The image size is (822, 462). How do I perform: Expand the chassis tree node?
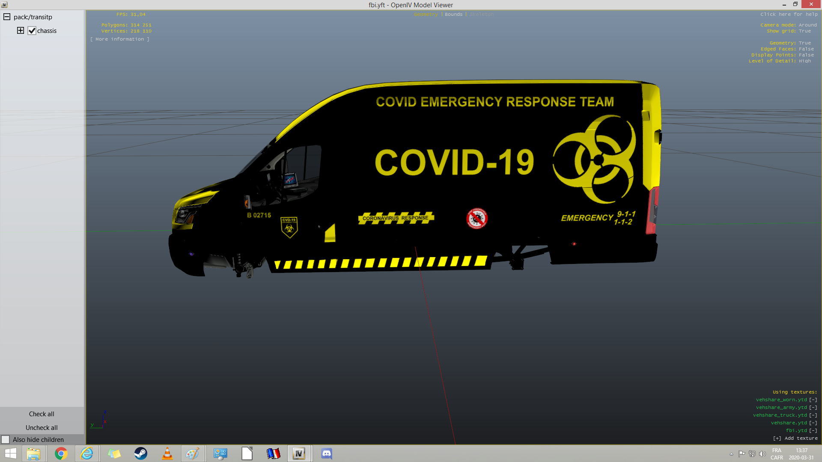pos(21,30)
